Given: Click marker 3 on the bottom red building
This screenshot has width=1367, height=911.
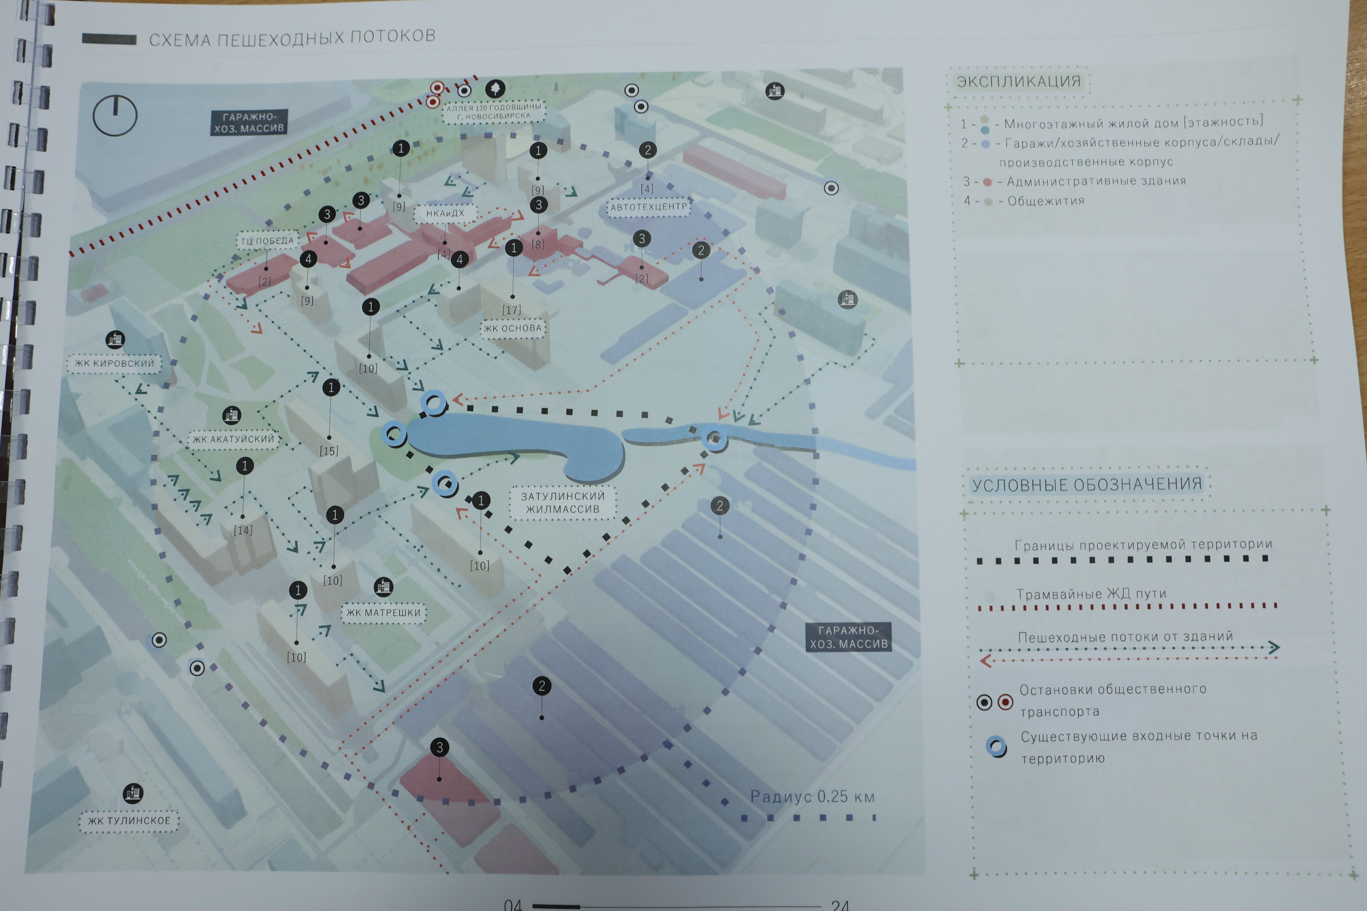Looking at the screenshot, I should (x=440, y=748).
